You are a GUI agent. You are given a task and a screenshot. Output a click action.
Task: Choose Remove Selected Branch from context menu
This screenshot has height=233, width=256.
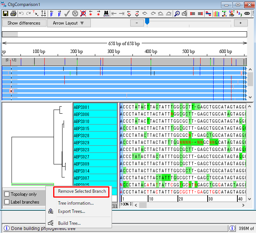82,191
